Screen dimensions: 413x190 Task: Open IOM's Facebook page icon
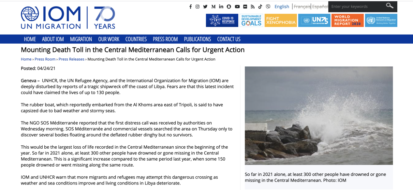(190, 7)
